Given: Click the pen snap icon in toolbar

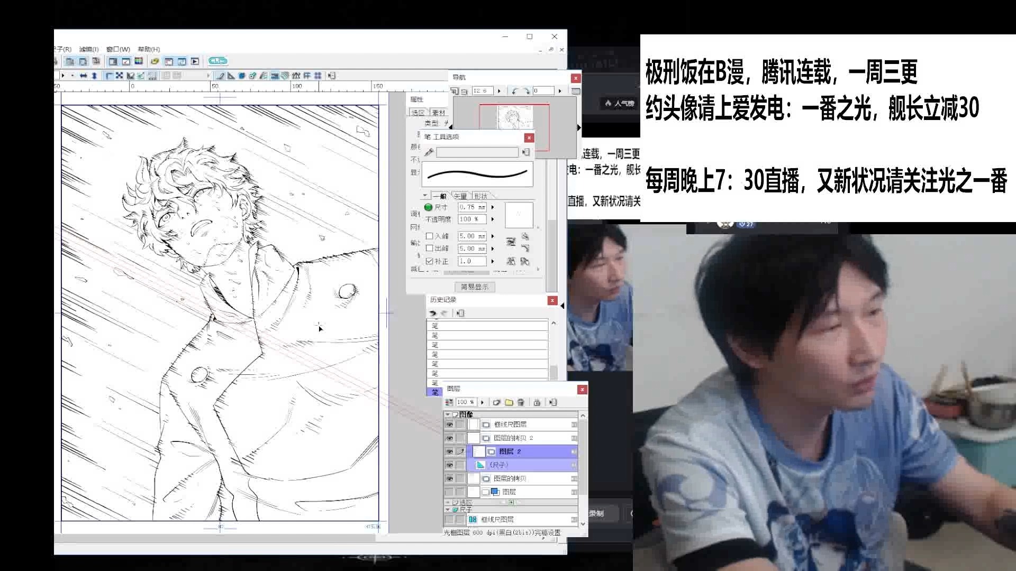Looking at the screenshot, I should (x=220, y=76).
